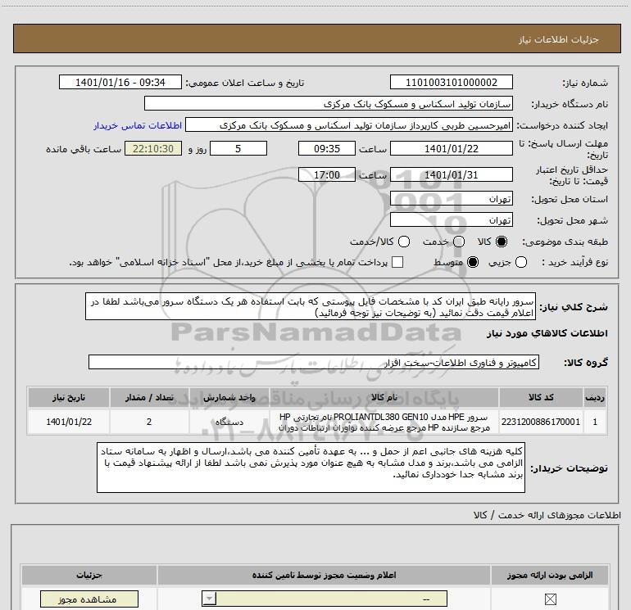Screen dimensions: 631x610
Task: Choose the متوسط purchase type radio
Action: coord(473,262)
